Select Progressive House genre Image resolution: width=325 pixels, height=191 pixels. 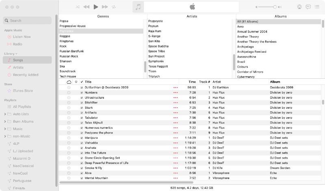click(x=73, y=26)
